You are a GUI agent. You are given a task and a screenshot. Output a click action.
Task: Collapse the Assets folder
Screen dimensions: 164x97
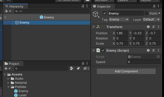5,74
